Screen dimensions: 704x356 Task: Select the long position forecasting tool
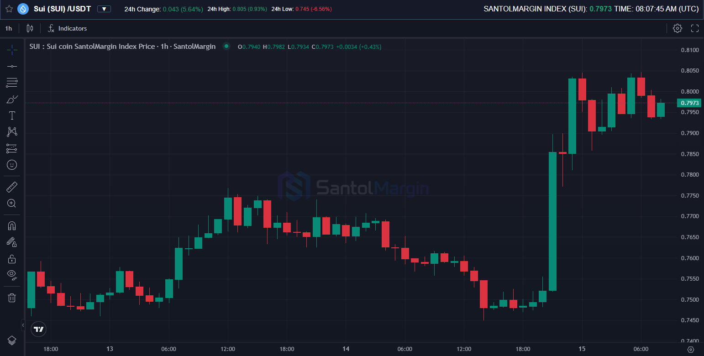[12, 148]
